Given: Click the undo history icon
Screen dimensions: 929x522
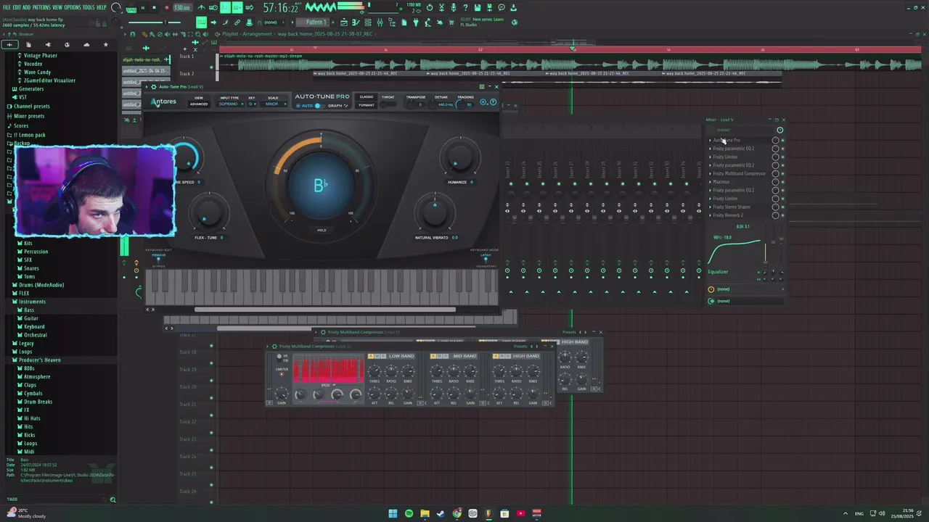Looking at the screenshot, I should coord(430,8).
